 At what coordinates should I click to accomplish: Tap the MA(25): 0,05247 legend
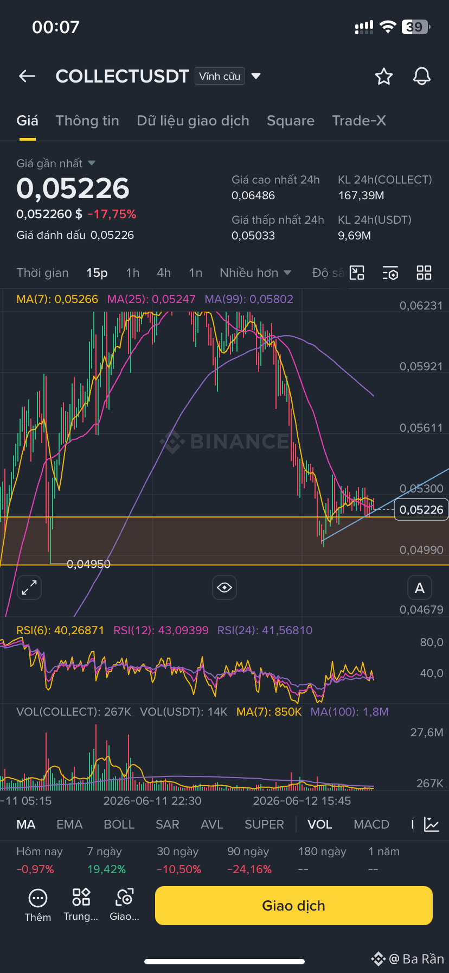pyautogui.click(x=151, y=299)
